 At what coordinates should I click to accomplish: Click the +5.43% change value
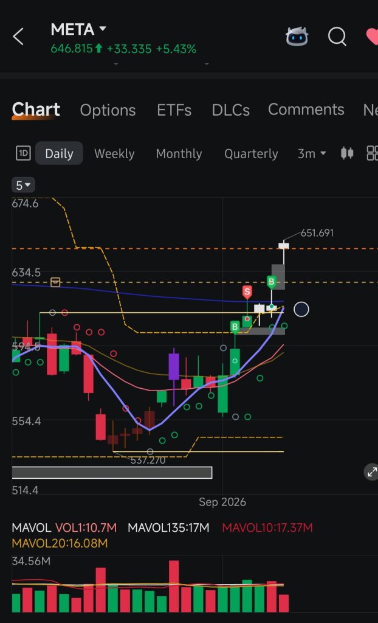pos(176,49)
